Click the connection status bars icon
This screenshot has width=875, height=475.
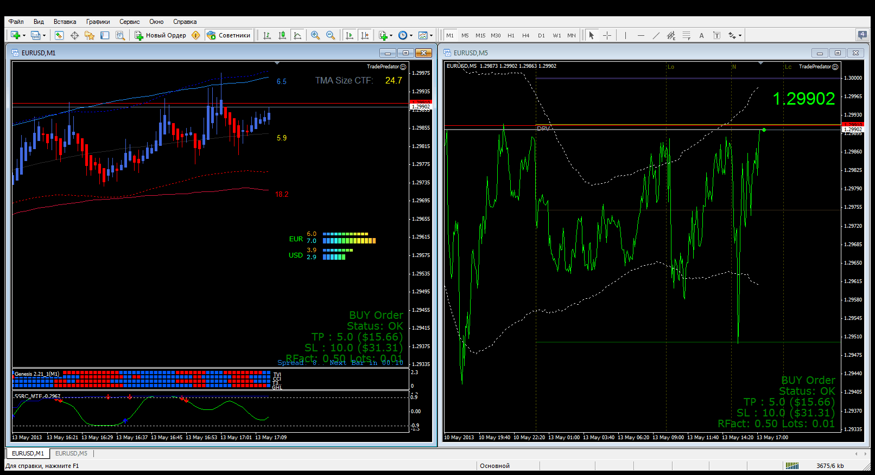pyautogui.click(x=792, y=466)
